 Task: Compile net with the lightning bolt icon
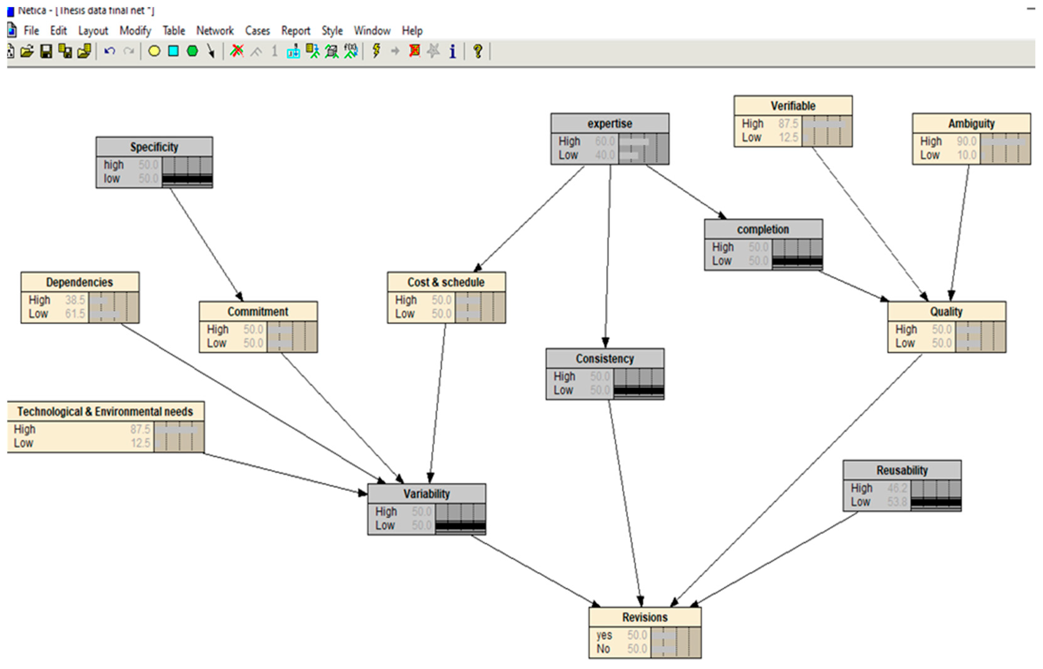point(376,51)
